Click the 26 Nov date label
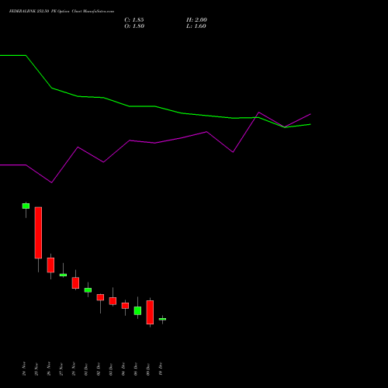This screenshot has width=388, height=388. pyautogui.click(x=49, y=369)
